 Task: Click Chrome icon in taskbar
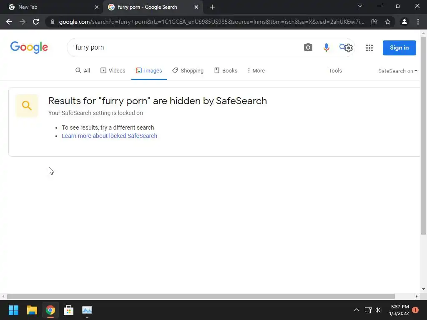(x=50, y=310)
